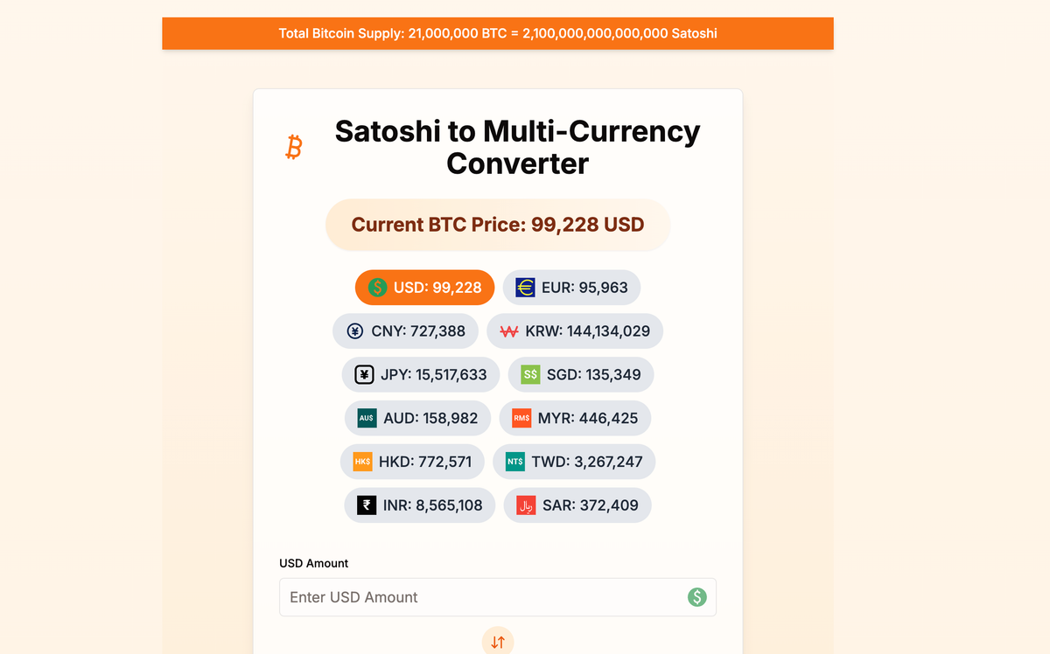The height and width of the screenshot is (654, 1050).
Task: Click the Euro flag icon
Action: 525,288
